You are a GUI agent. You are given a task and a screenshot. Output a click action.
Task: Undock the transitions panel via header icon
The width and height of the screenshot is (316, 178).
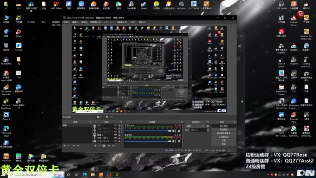click(208, 122)
